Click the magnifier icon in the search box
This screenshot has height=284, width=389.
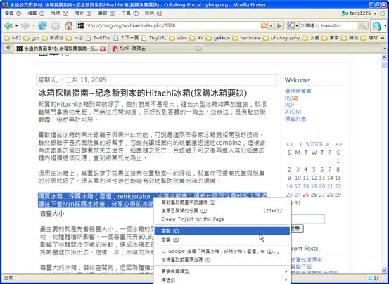(363, 25)
